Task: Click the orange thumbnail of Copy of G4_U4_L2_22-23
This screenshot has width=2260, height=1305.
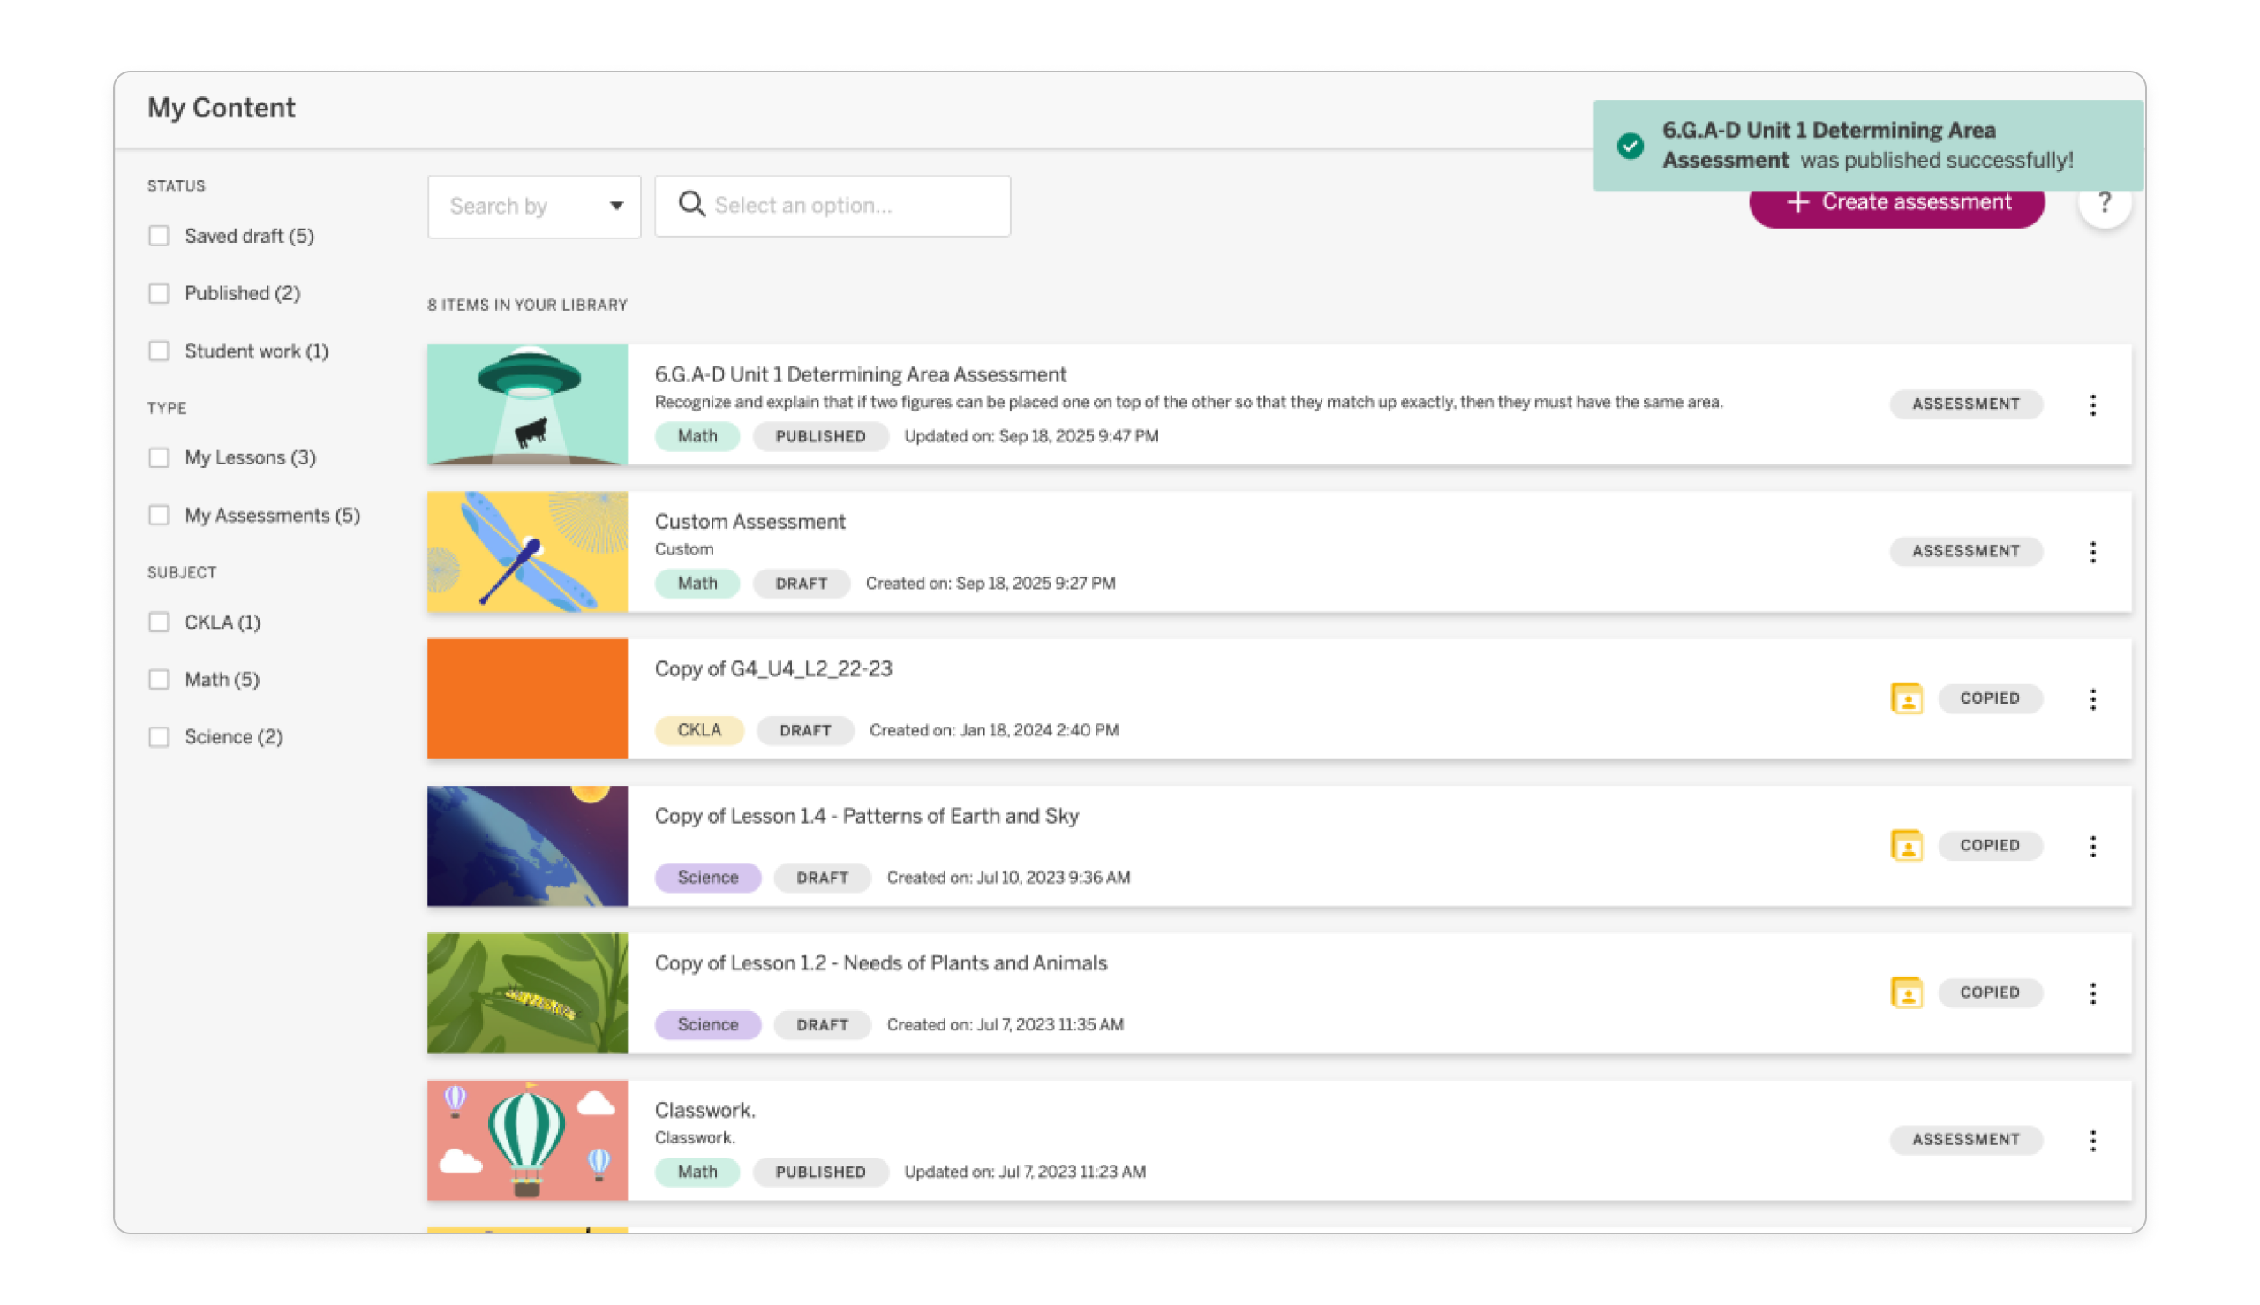Action: tap(527, 698)
